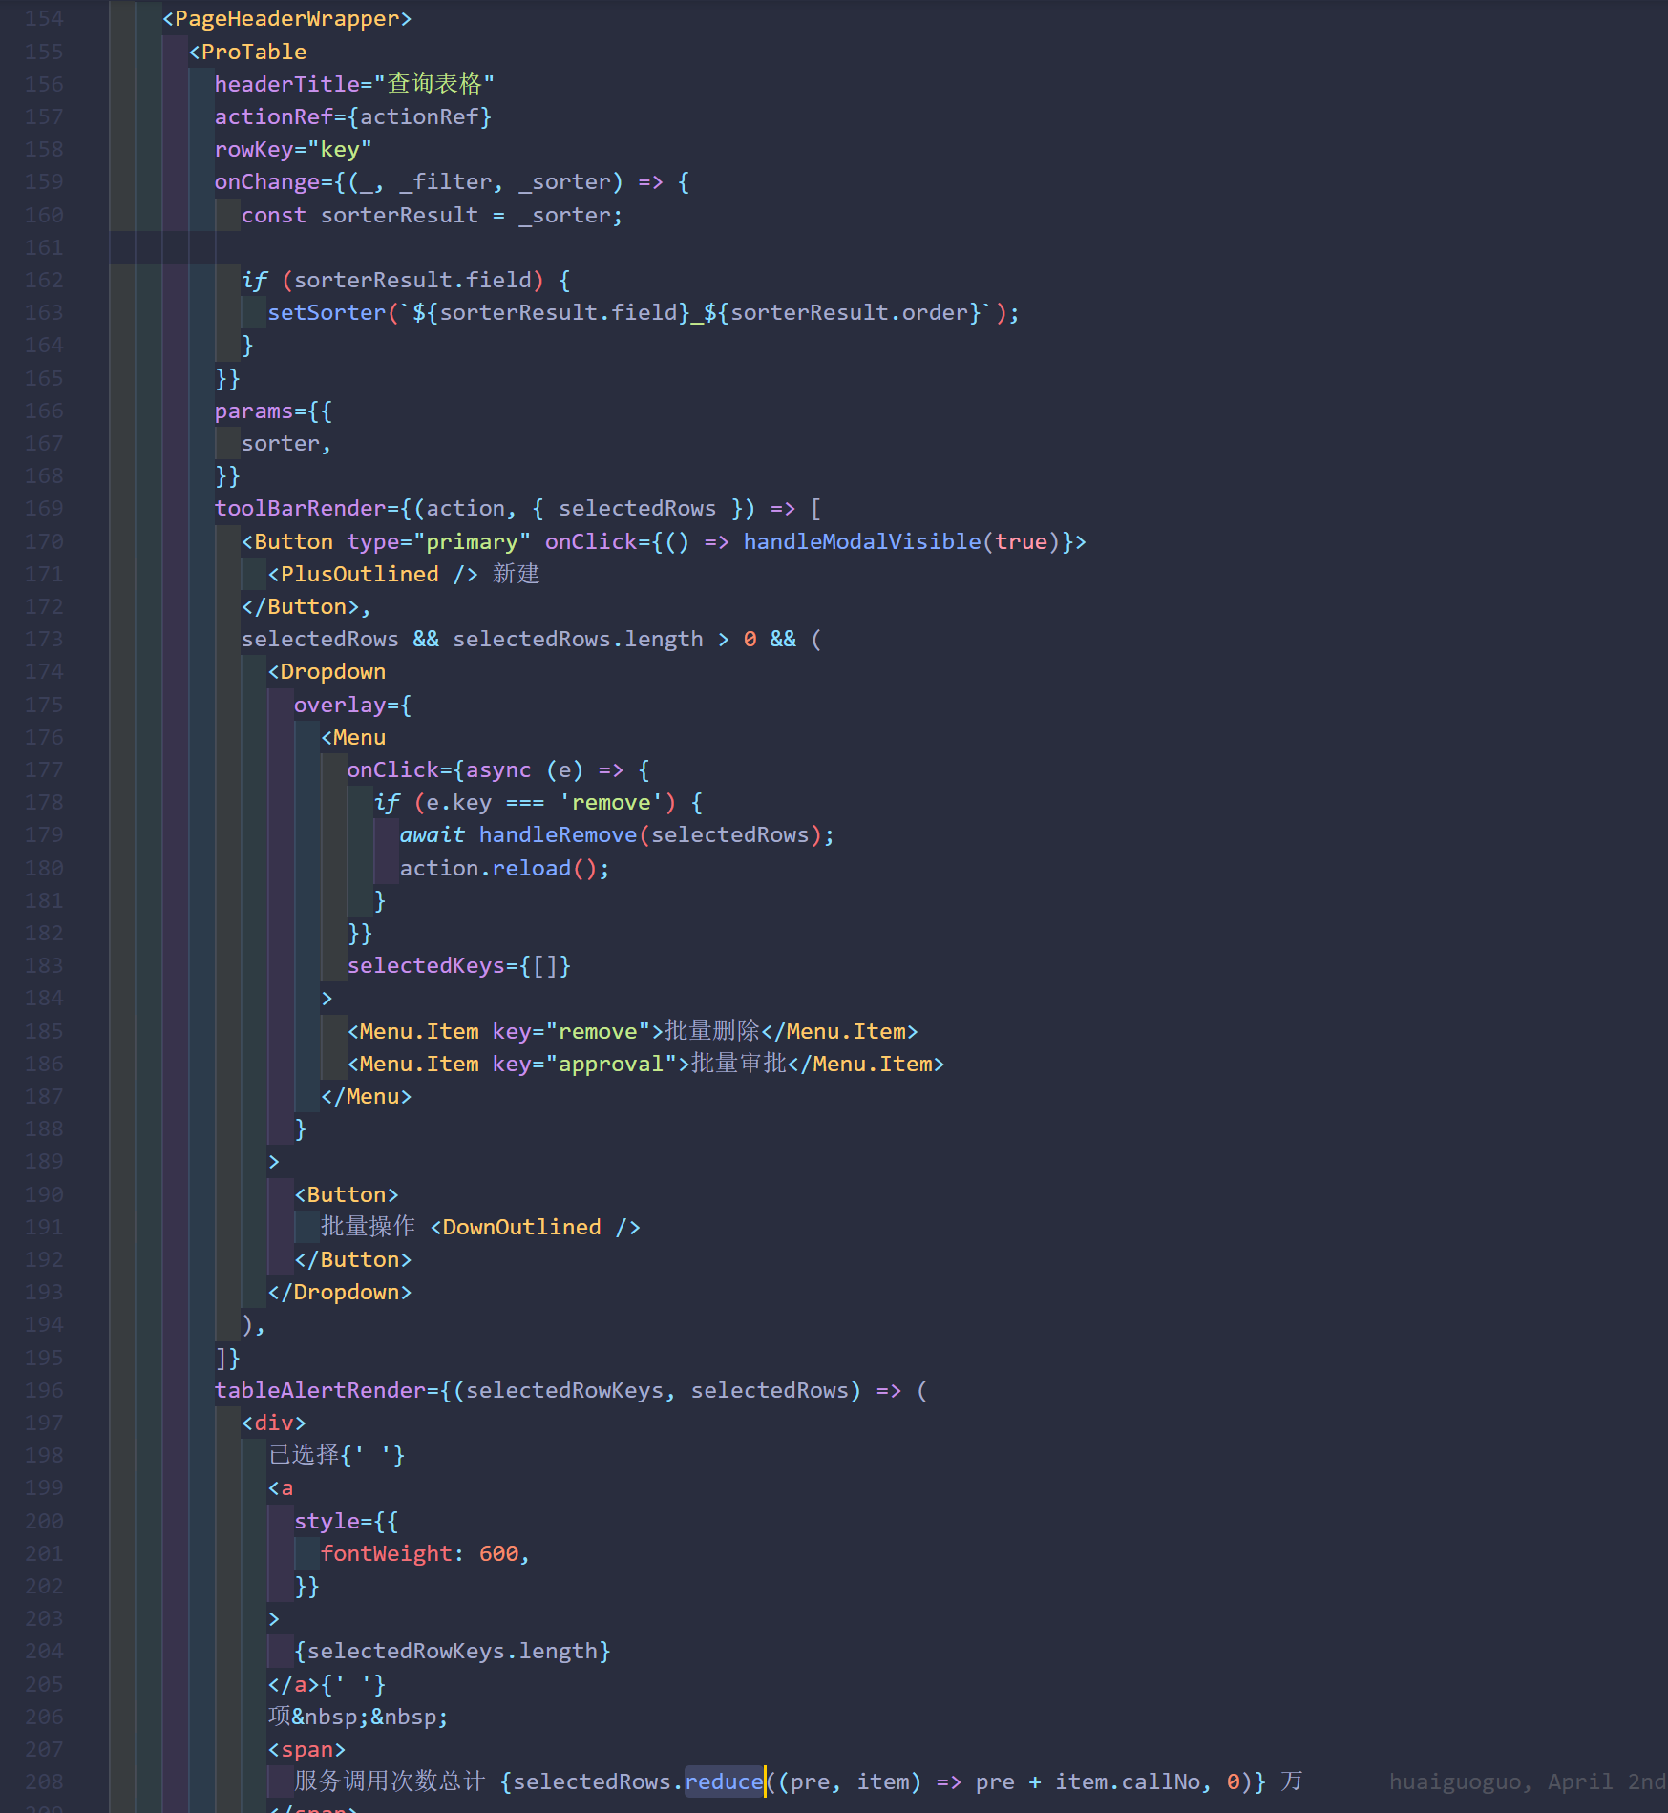Click the 新建 button label on line 171

pyautogui.click(x=517, y=574)
